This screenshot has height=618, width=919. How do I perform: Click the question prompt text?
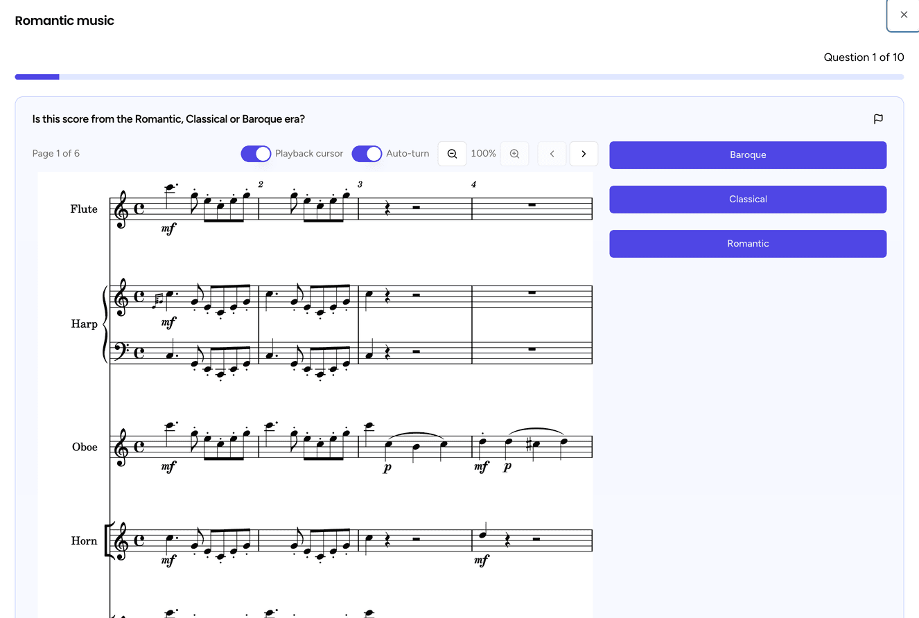pyautogui.click(x=168, y=119)
